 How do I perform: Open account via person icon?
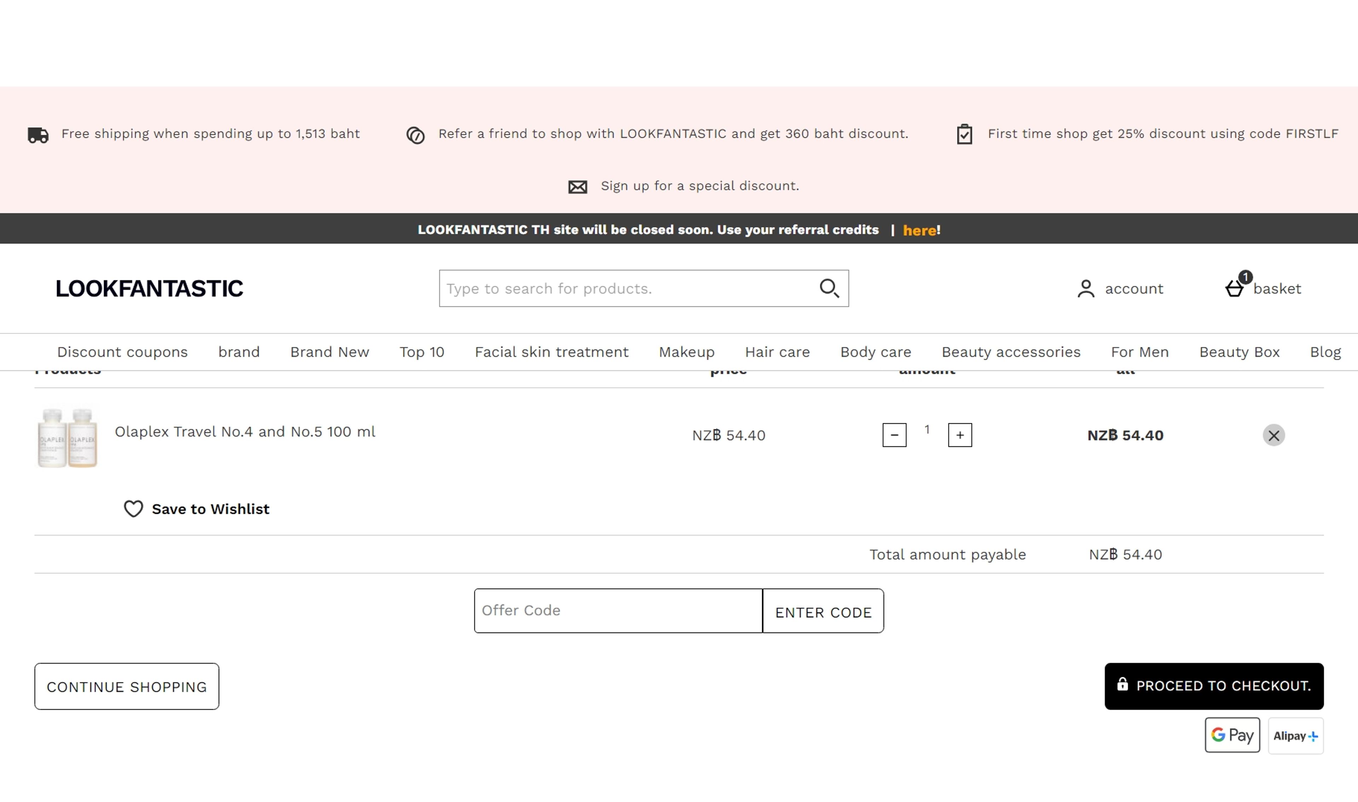[x=1085, y=289]
